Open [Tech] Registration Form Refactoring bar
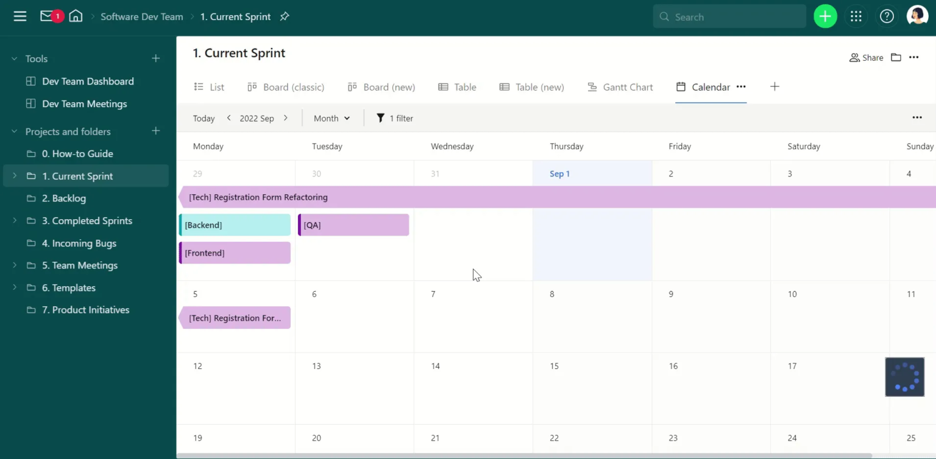Image resolution: width=936 pixels, height=459 pixels. tap(557, 197)
